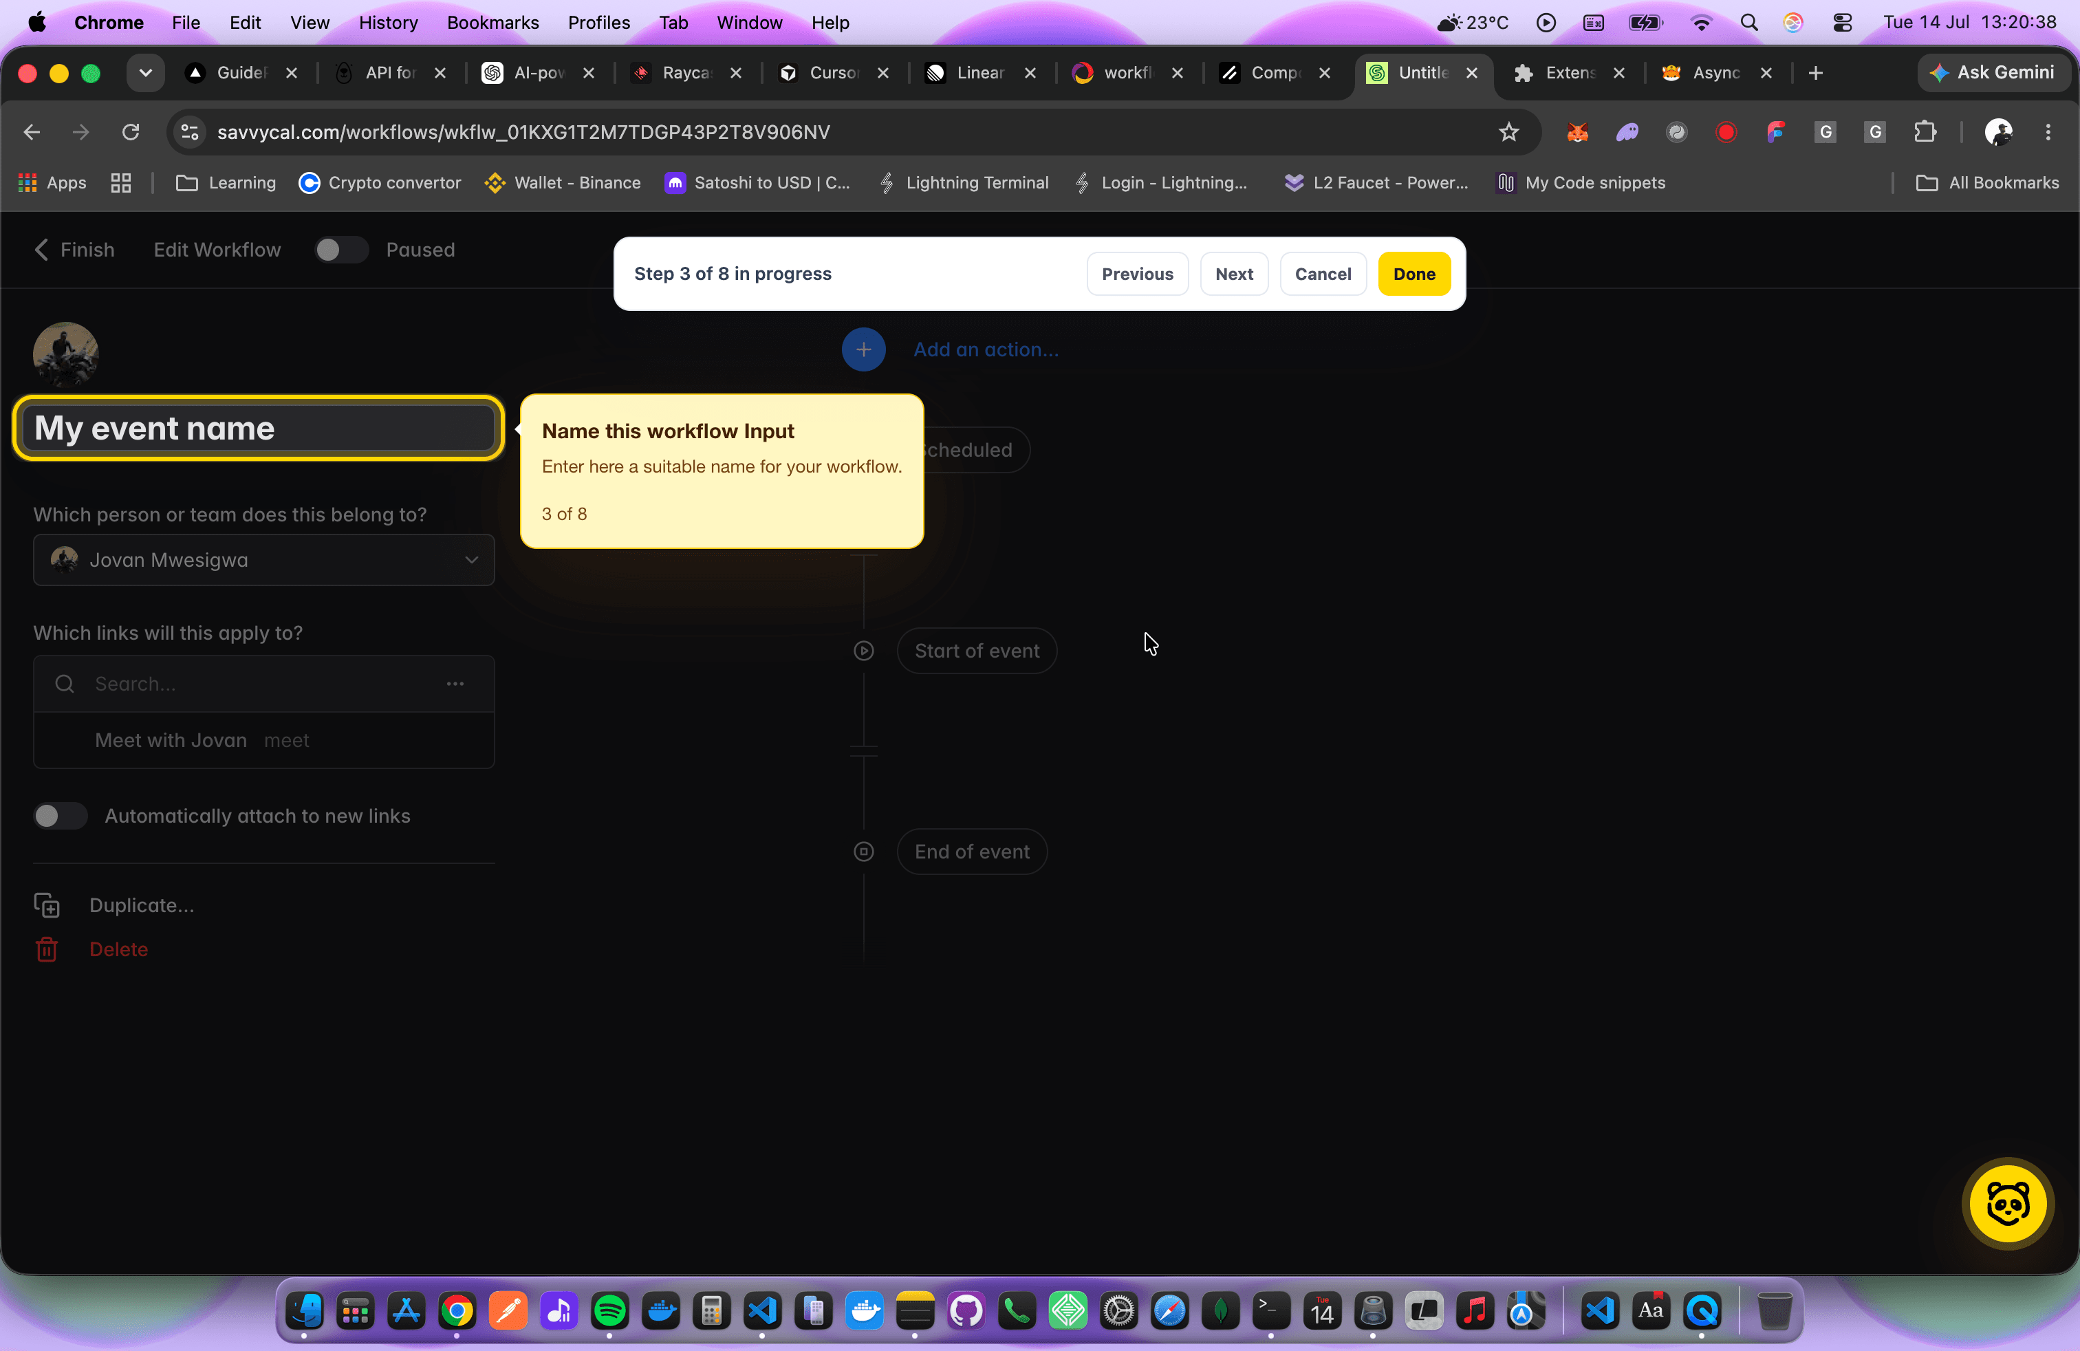Enable Automatically attach to new links

tap(61, 817)
